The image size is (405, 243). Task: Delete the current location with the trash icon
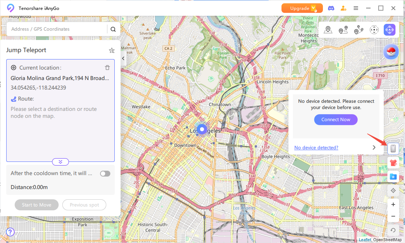(107, 67)
